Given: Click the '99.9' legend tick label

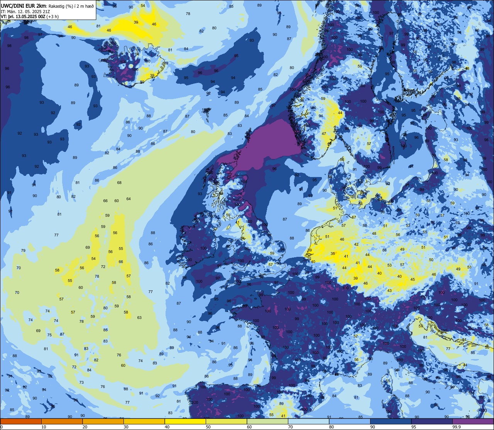Looking at the screenshot, I should 457,427.
